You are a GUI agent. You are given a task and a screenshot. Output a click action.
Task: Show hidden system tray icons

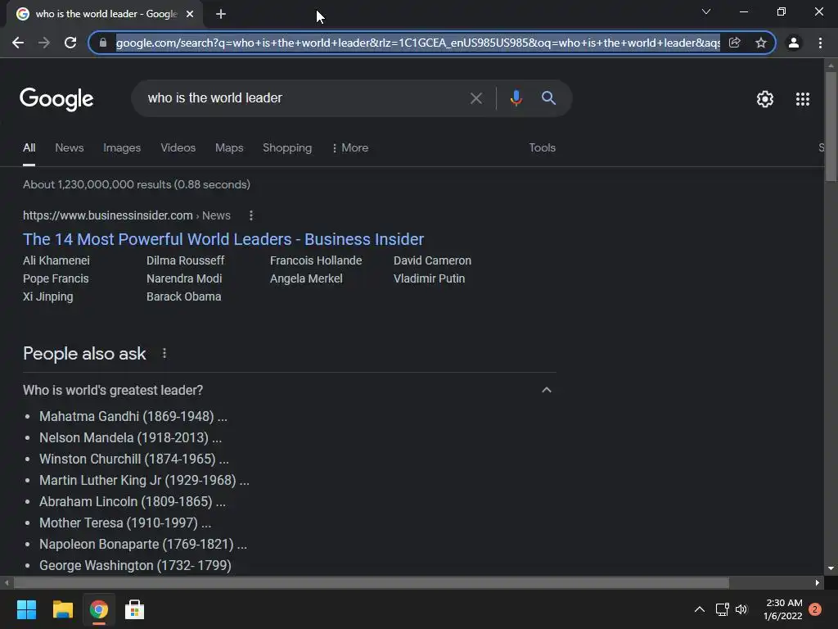coord(700,609)
